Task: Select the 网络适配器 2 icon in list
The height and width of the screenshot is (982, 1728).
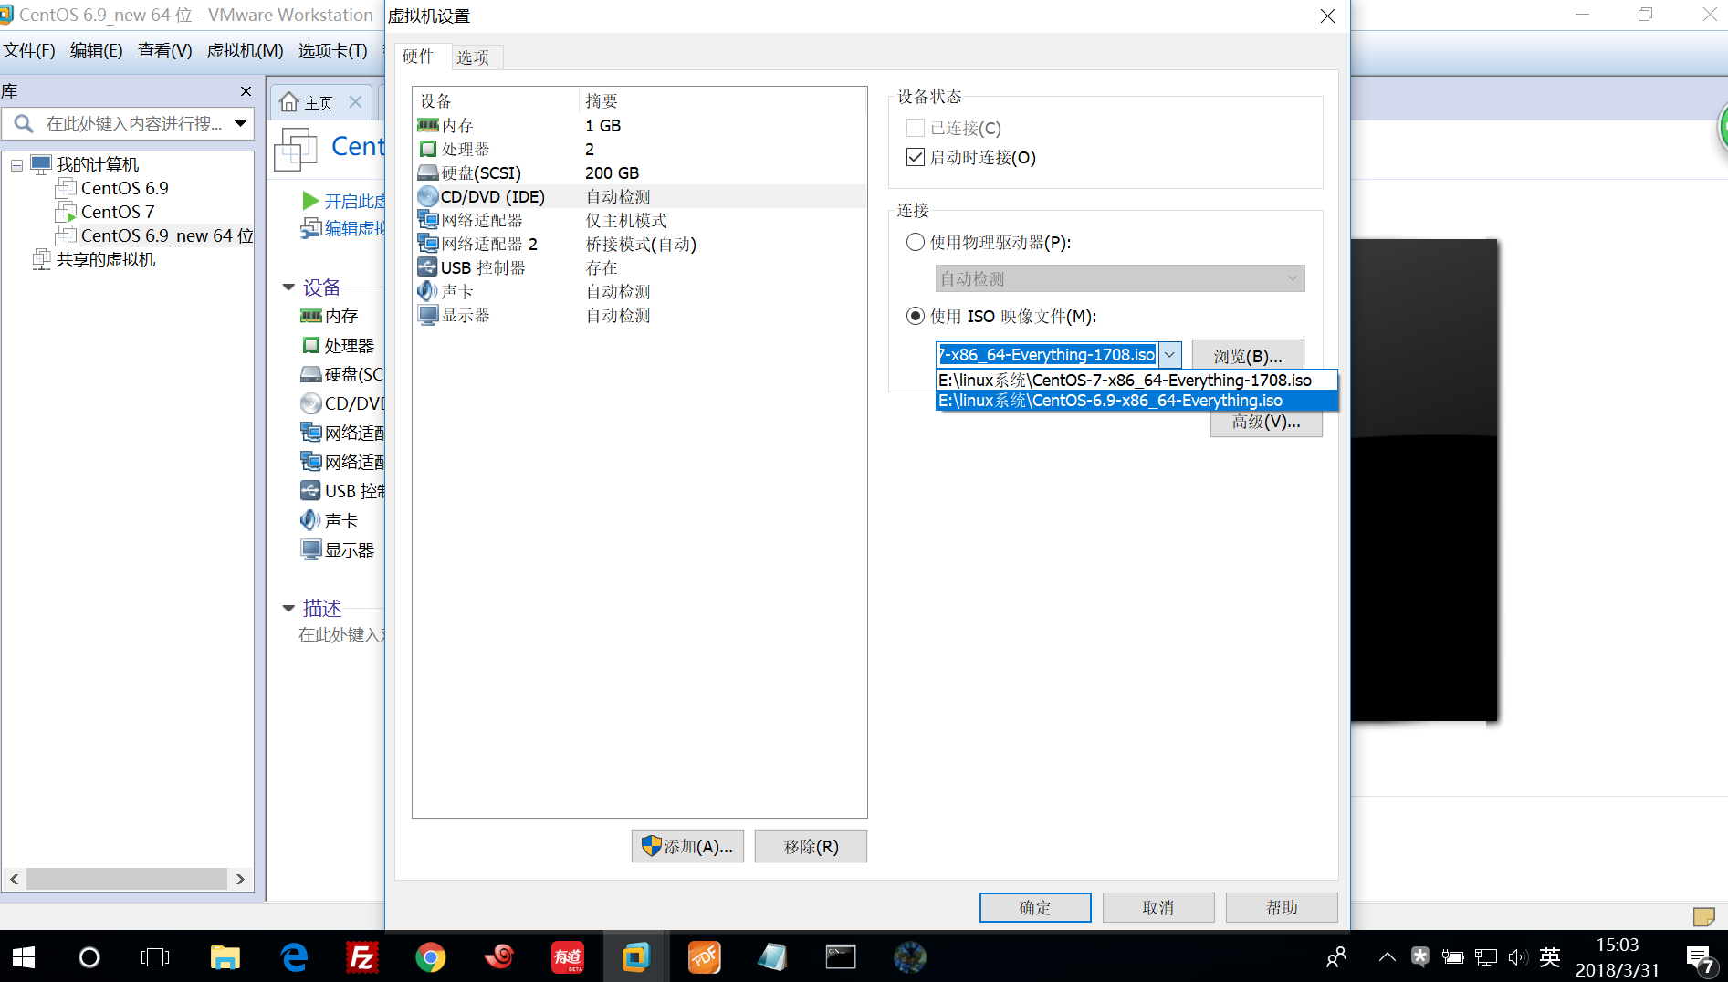Action: [x=428, y=244]
